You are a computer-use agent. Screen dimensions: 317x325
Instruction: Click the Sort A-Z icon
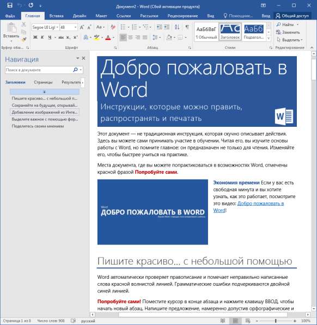[177, 27]
